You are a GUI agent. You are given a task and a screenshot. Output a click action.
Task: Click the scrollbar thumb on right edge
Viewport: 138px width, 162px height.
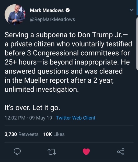(137, 44)
